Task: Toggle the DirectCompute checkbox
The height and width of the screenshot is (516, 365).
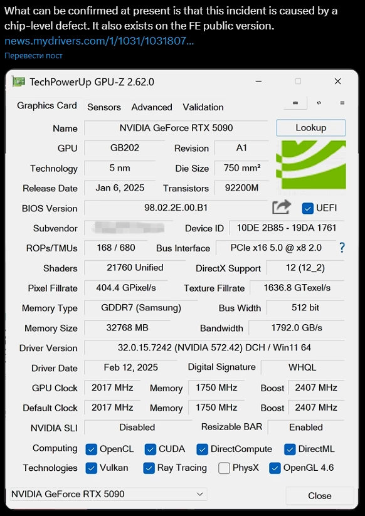Action: click(202, 449)
